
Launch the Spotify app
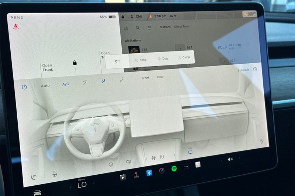coord(174,169)
